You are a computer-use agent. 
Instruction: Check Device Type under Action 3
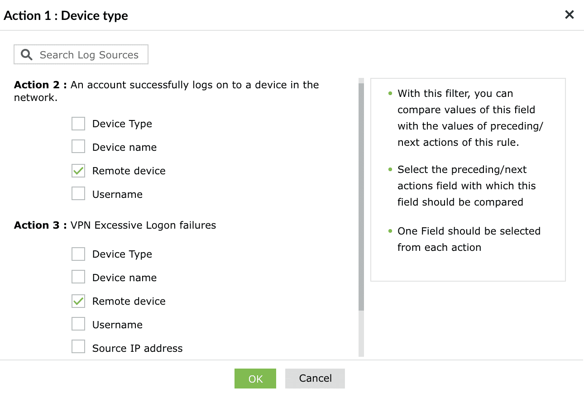coord(78,254)
